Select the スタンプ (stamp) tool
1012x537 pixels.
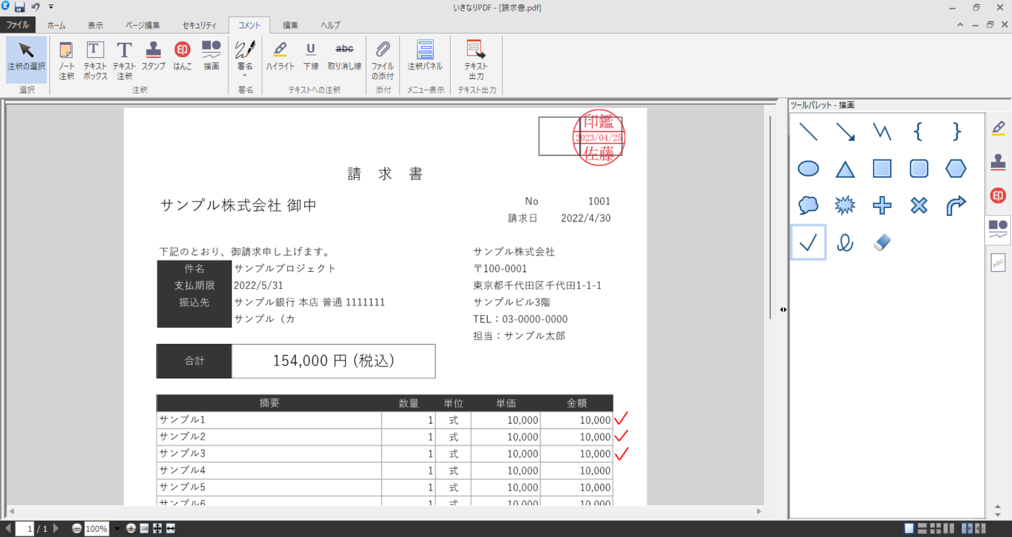click(153, 58)
